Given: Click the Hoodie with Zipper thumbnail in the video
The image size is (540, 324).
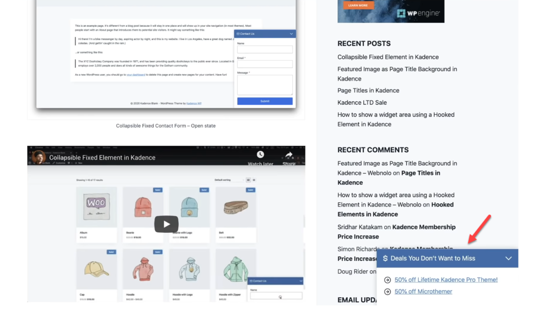Looking at the screenshot, I should (236, 269).
